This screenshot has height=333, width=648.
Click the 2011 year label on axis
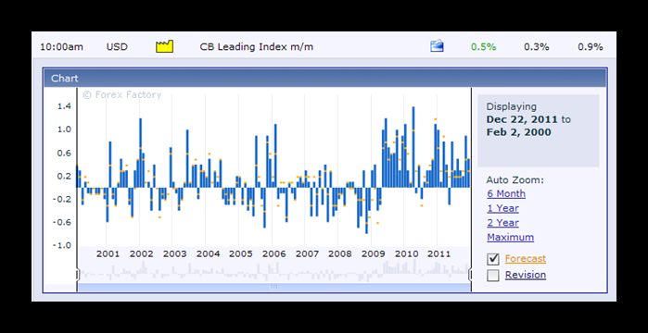pos(438,253)
